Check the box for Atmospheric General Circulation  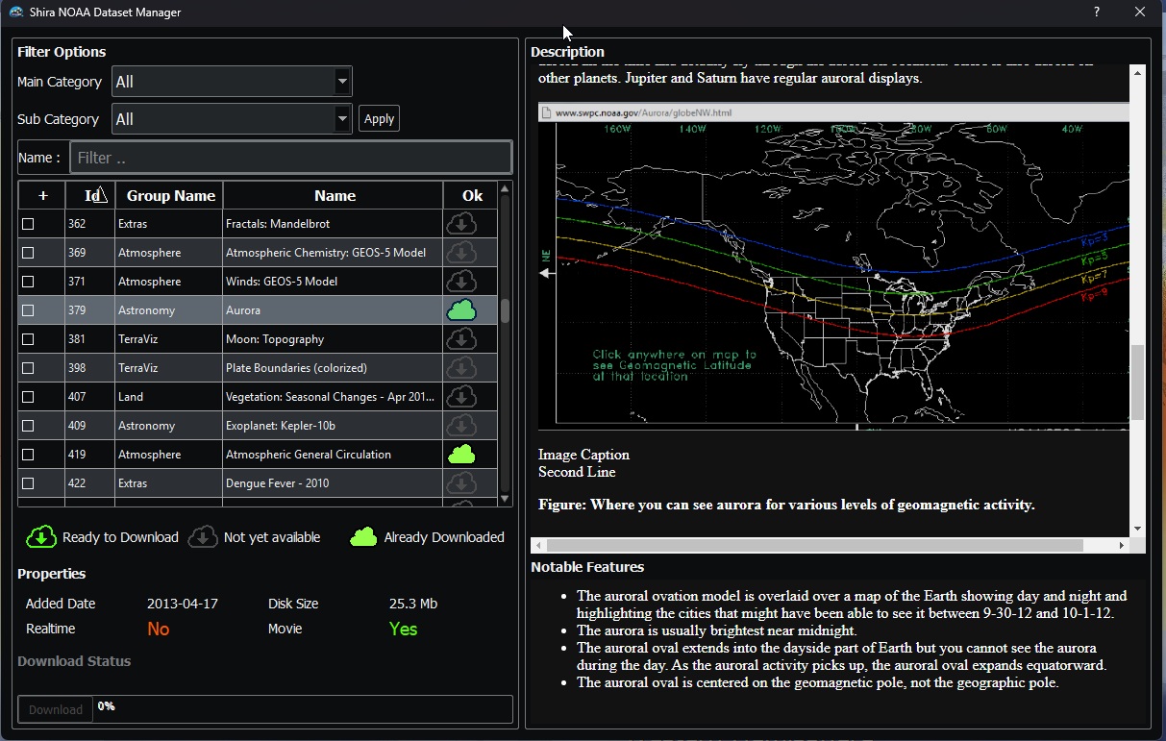[28, 455]
